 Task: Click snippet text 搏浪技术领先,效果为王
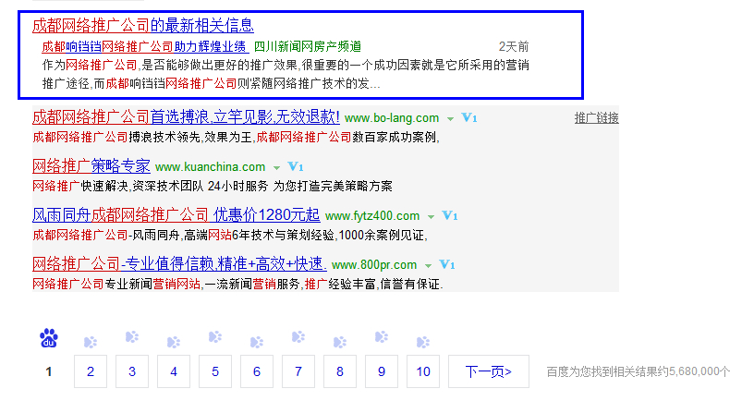click(190, 138)
